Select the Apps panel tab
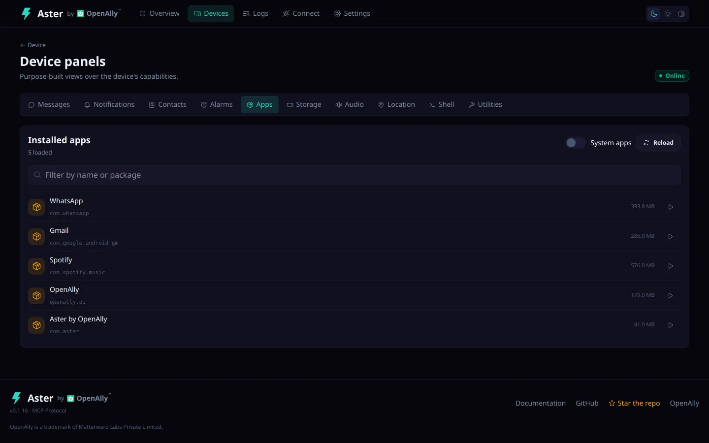 259,104
